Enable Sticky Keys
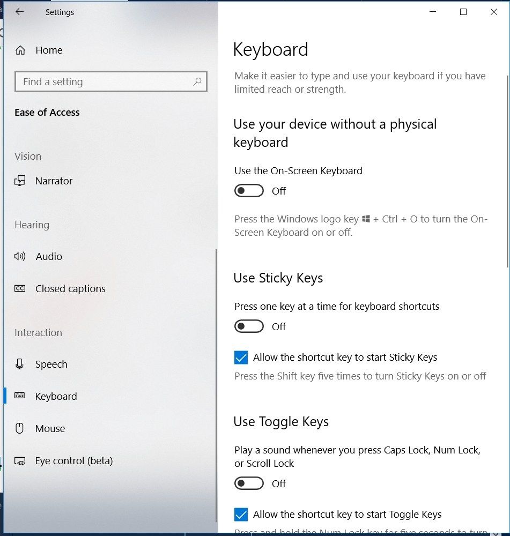The image size is (510, 536). pos(249,326)
